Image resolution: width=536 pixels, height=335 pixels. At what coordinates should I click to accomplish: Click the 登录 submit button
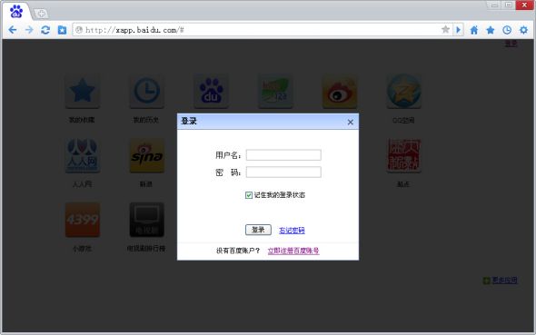pyautogui.click(x=258, y=230)
